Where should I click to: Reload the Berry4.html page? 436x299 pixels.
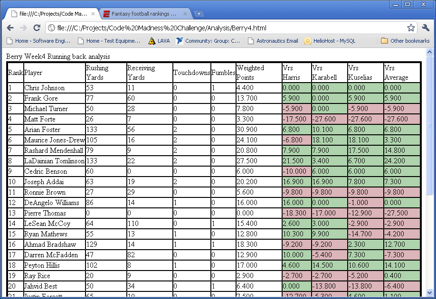tap(37, 28)
